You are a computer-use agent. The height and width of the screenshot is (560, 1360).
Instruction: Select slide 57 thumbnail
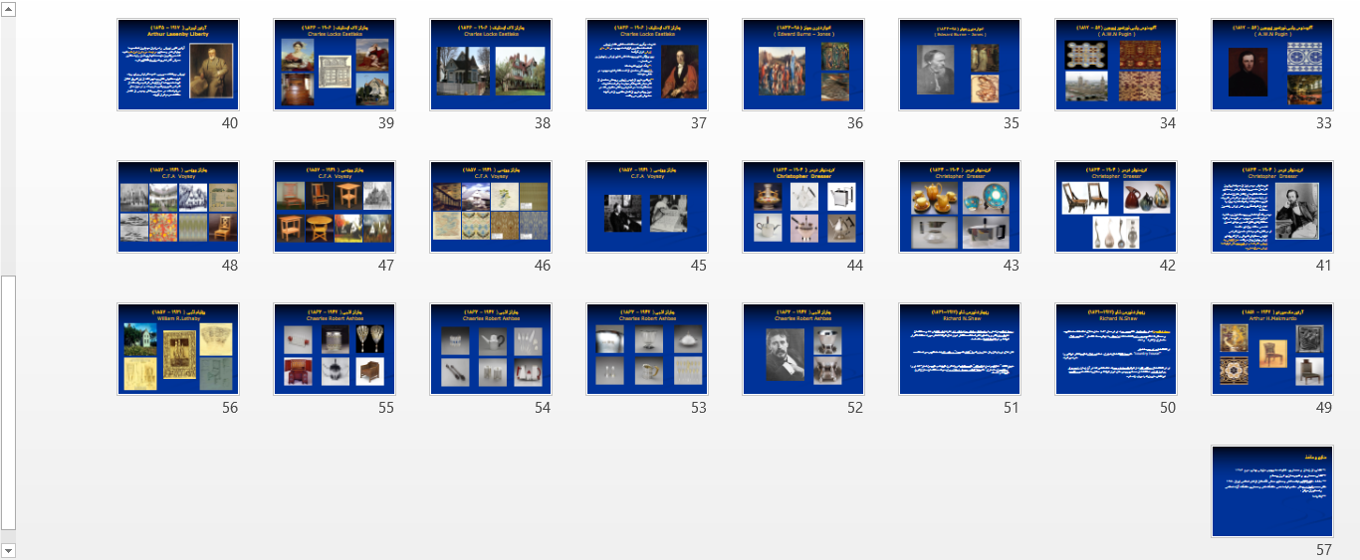click(x=1271, y=491)
